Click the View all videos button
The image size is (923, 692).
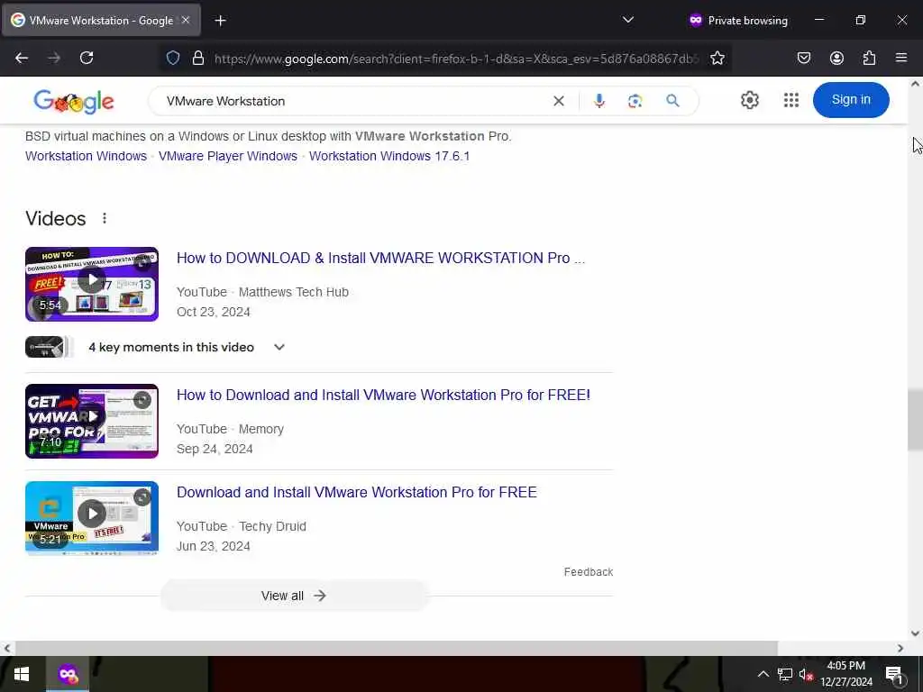coord(294,596)
